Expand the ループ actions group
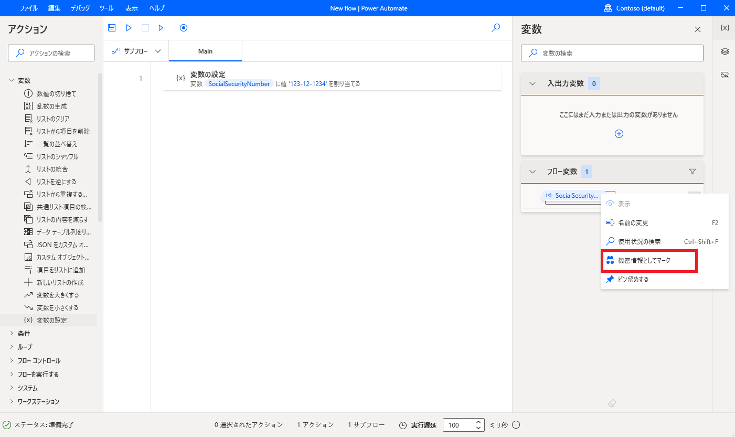This screenshot has height=437, width=735. [x=12, y=347]
